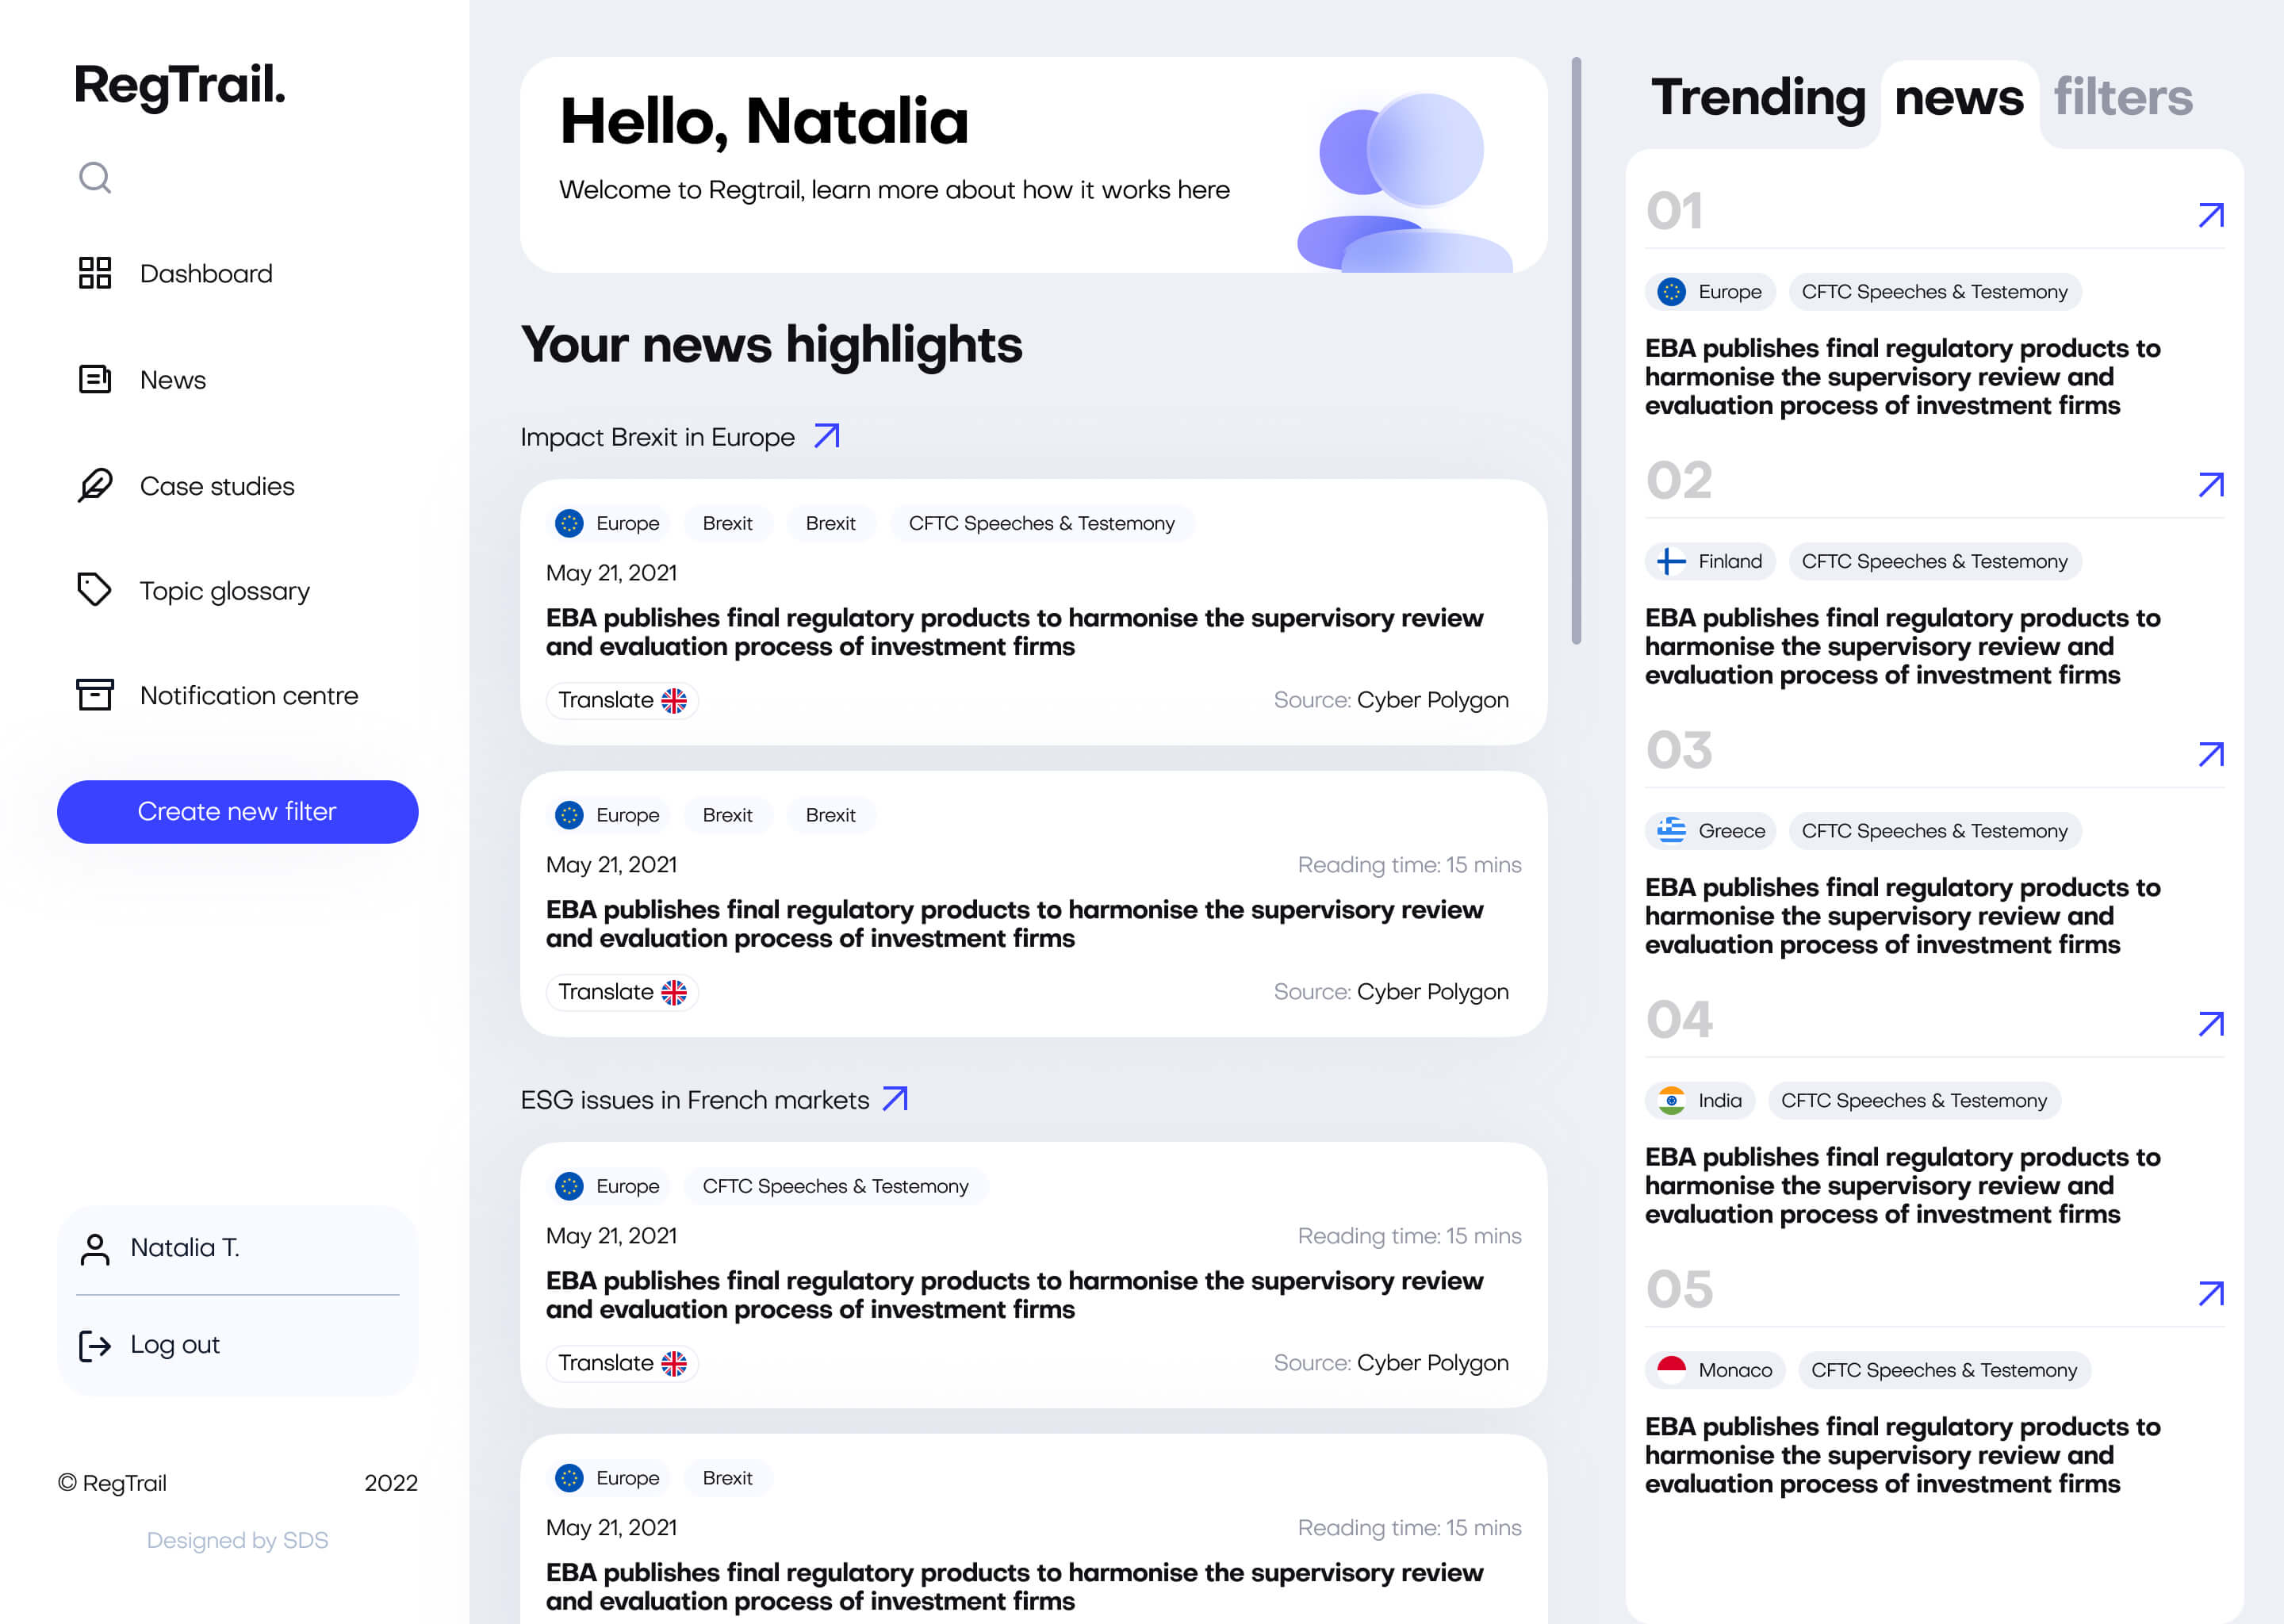Click the Notification centre sidebar icon
The width and height of the screenshot is (2284, 1624).
(x=97, y=692)
